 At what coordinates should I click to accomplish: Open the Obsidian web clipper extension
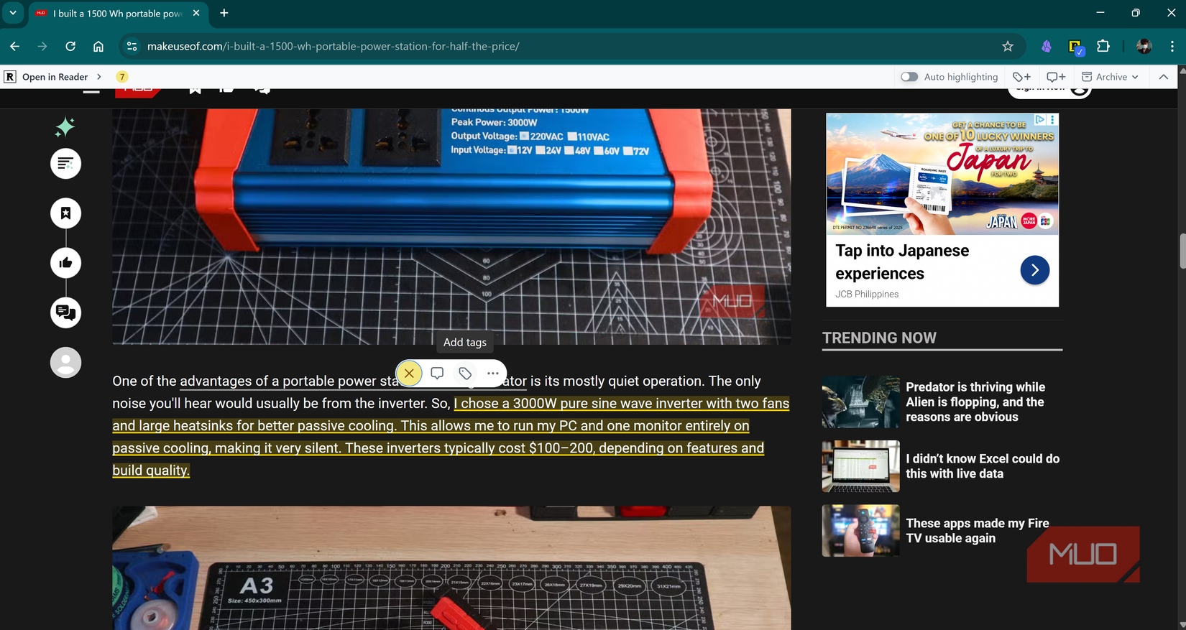[1047, 47]
